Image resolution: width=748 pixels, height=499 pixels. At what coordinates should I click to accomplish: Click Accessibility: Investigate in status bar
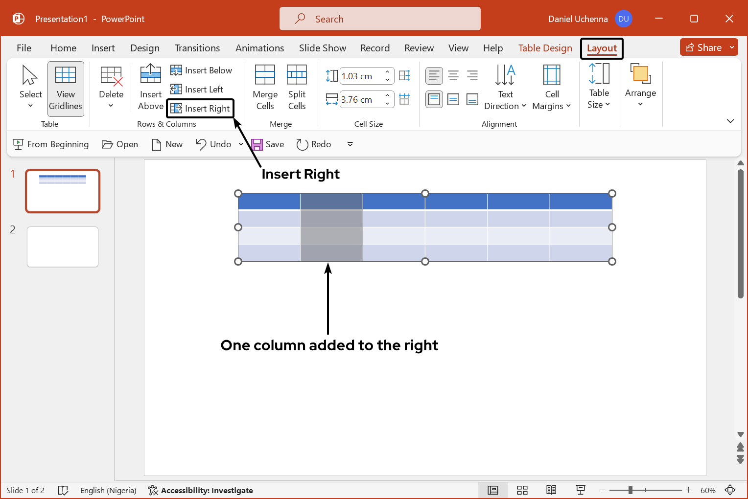coord(201,490)
